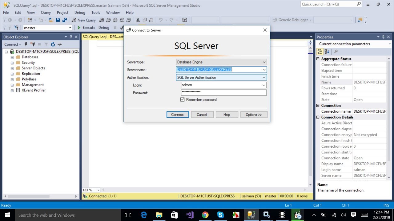Click the Password input field
The height and width of the screenshot is (221, 394).
tap(224, 92)
